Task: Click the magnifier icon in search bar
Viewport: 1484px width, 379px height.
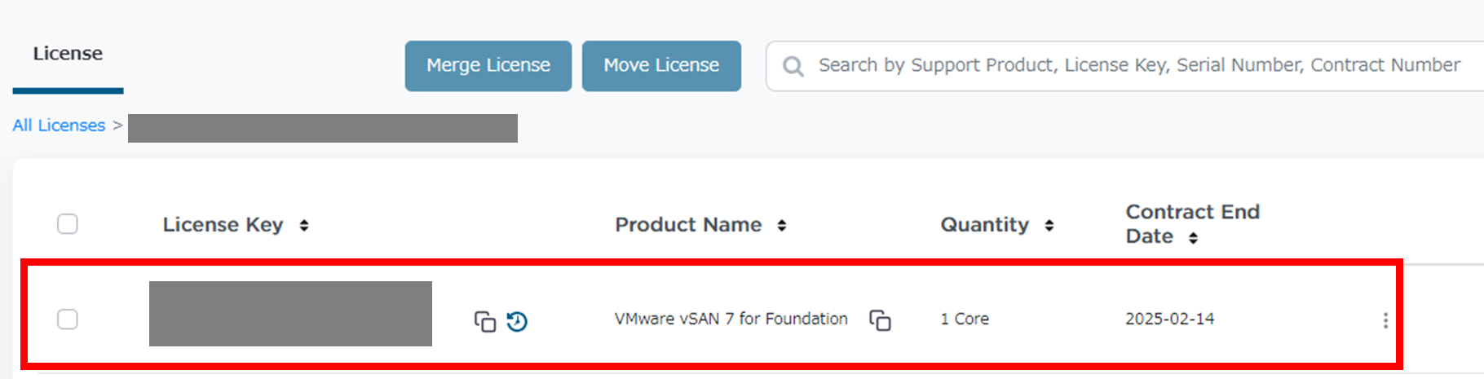Action: 793,66
